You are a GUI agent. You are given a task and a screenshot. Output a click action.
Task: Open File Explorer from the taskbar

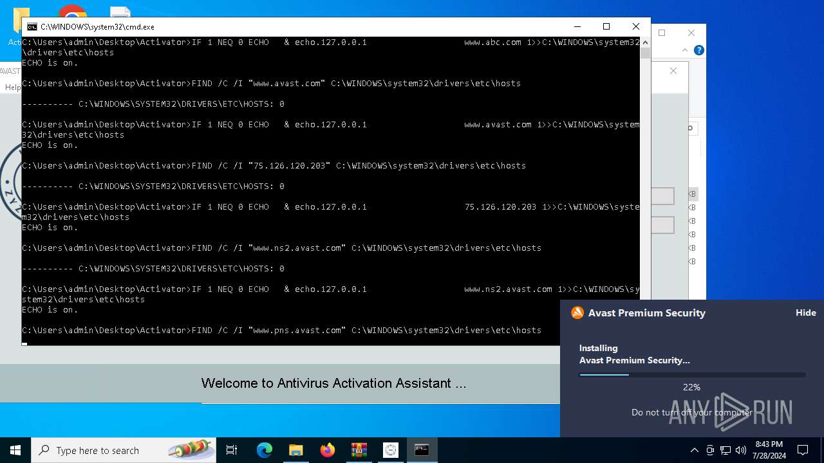click(x=296, y=450)
